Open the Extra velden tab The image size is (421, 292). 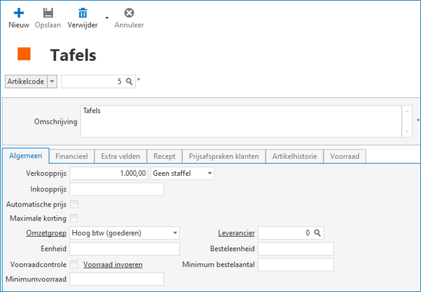point(121,156)
